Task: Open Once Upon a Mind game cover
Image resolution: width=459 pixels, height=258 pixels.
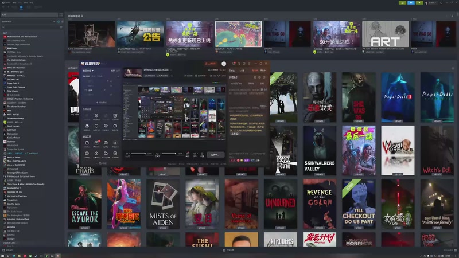Action: [437, 204]
